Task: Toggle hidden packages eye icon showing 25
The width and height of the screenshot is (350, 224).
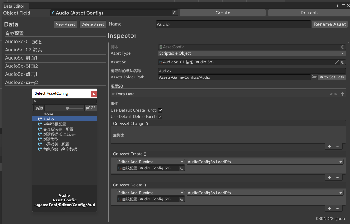Action: click(90, 108)
